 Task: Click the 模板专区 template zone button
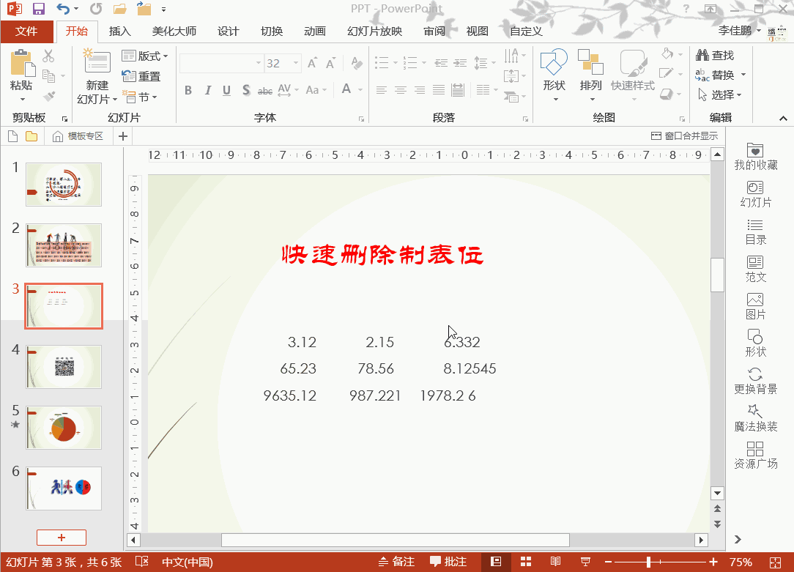pyautogui.click(x=78, y=136)
